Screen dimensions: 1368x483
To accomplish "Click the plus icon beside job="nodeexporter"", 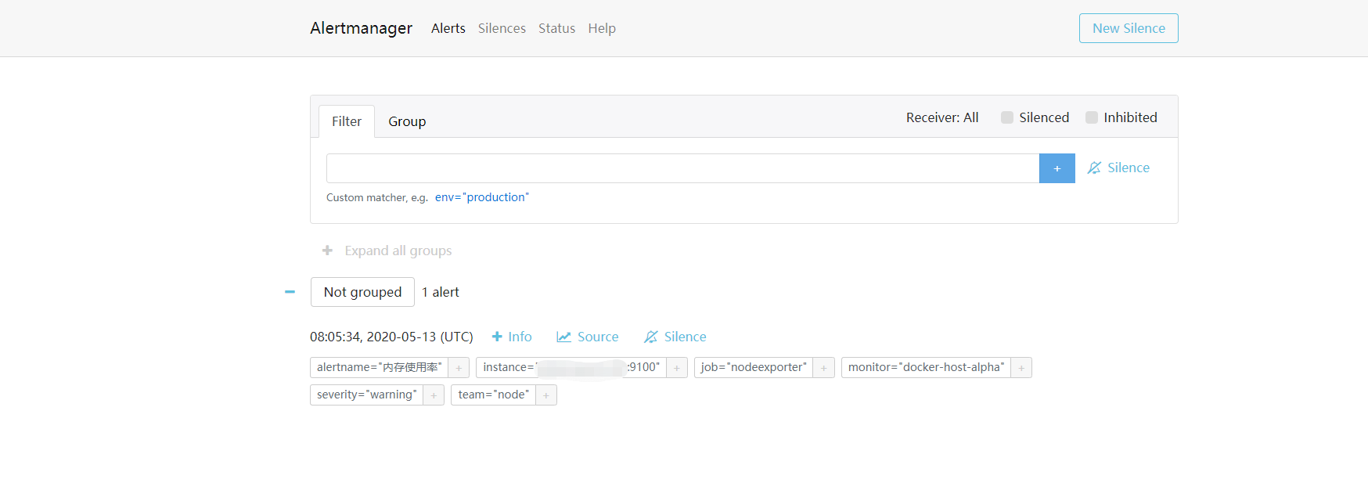I will (x=824, y=367).
